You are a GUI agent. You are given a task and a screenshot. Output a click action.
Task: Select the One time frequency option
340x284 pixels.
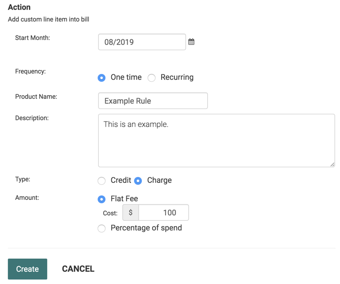point(102,78)
